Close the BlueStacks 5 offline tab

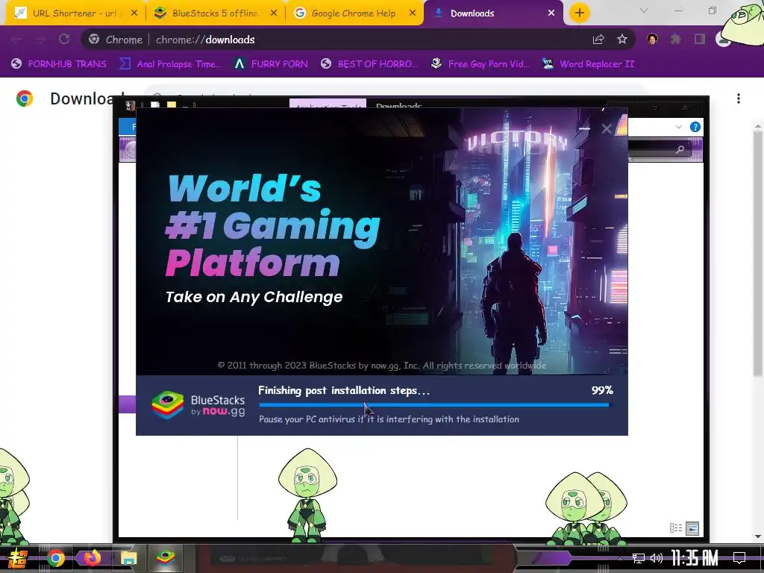[274, 13]
